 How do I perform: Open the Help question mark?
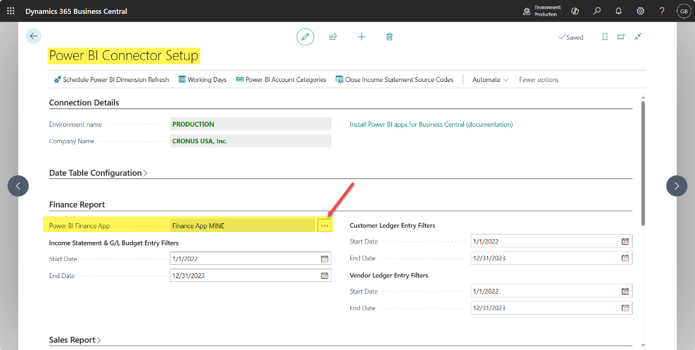(662, 11)
